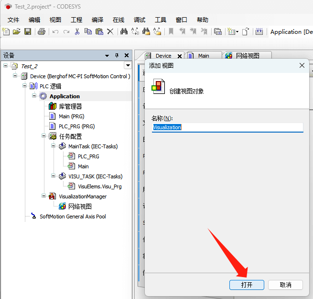
Task: Click the Save project toolbar icon
Action: (28, 31)
